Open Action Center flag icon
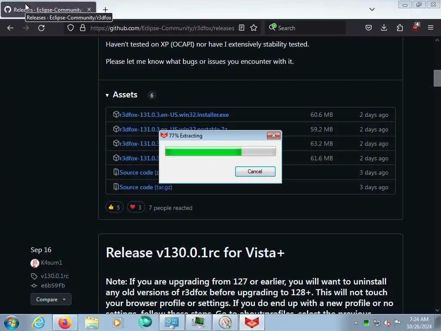The width and height of the screenshot is (441, 331). (x=398, y=322)
